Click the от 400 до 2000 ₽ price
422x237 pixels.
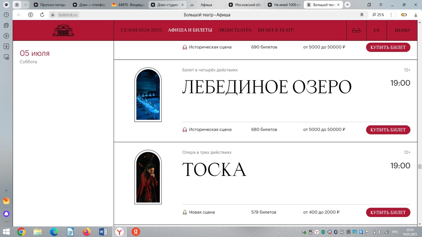pos(321,212)
